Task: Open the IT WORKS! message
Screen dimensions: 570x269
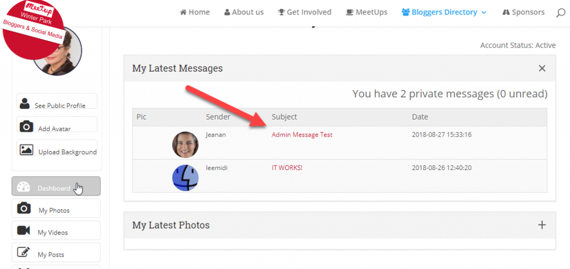Action: coord(287,168)
